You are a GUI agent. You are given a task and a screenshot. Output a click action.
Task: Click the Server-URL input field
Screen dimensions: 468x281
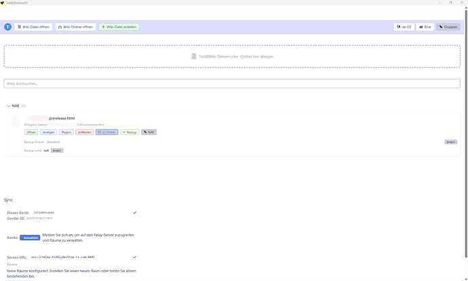[x=81, y=257]
